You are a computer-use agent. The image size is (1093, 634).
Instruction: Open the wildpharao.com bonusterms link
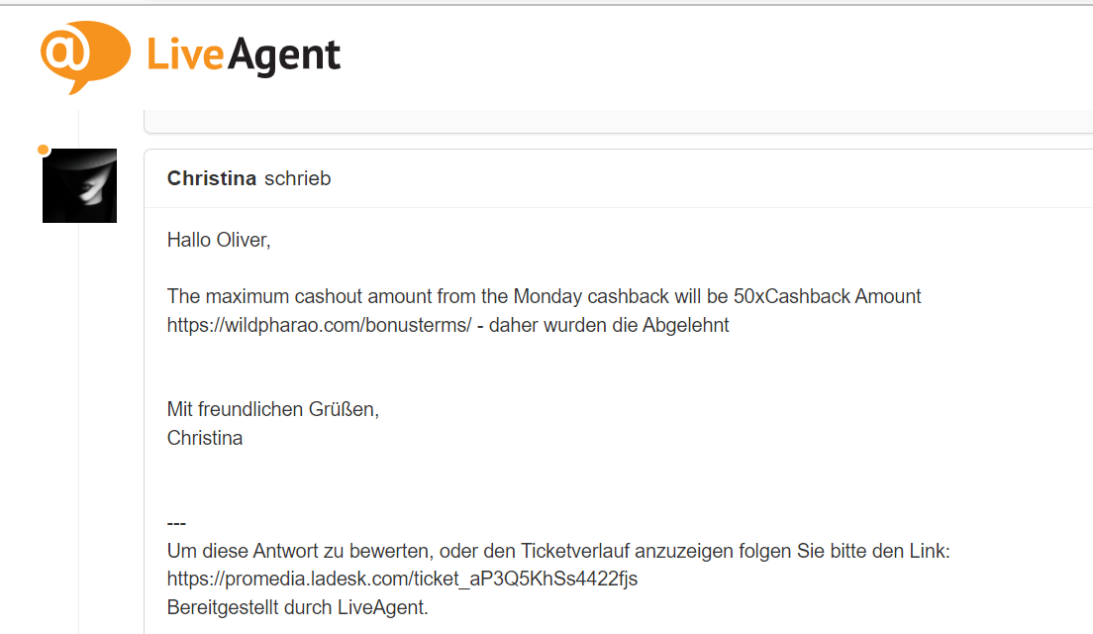click(319, 325)
